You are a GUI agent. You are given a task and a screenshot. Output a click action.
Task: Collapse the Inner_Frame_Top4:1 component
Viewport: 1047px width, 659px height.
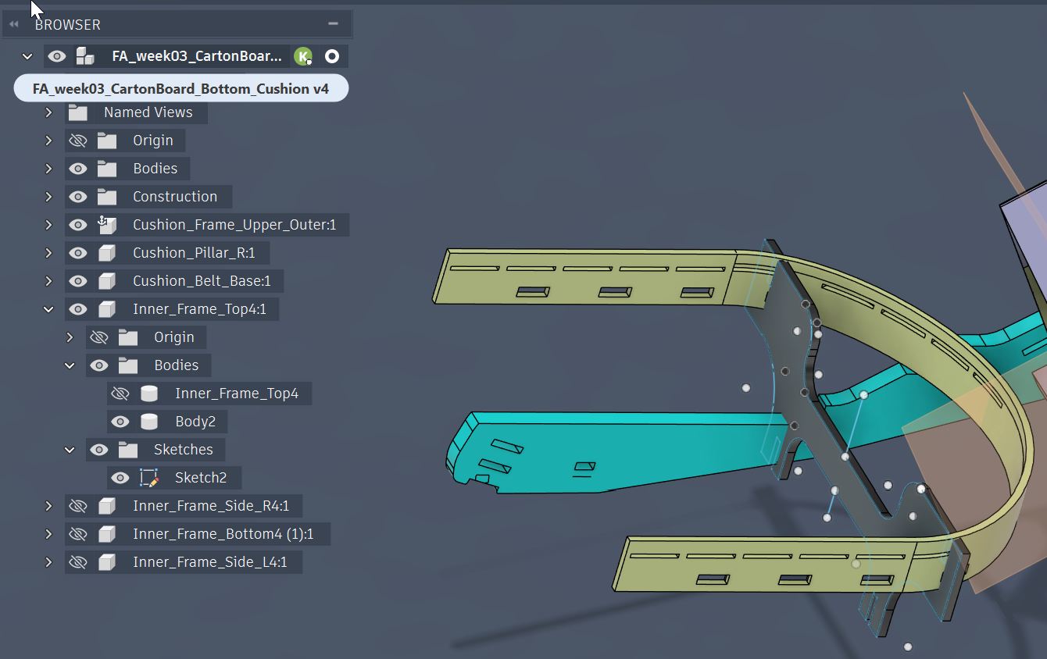(48, 308)
